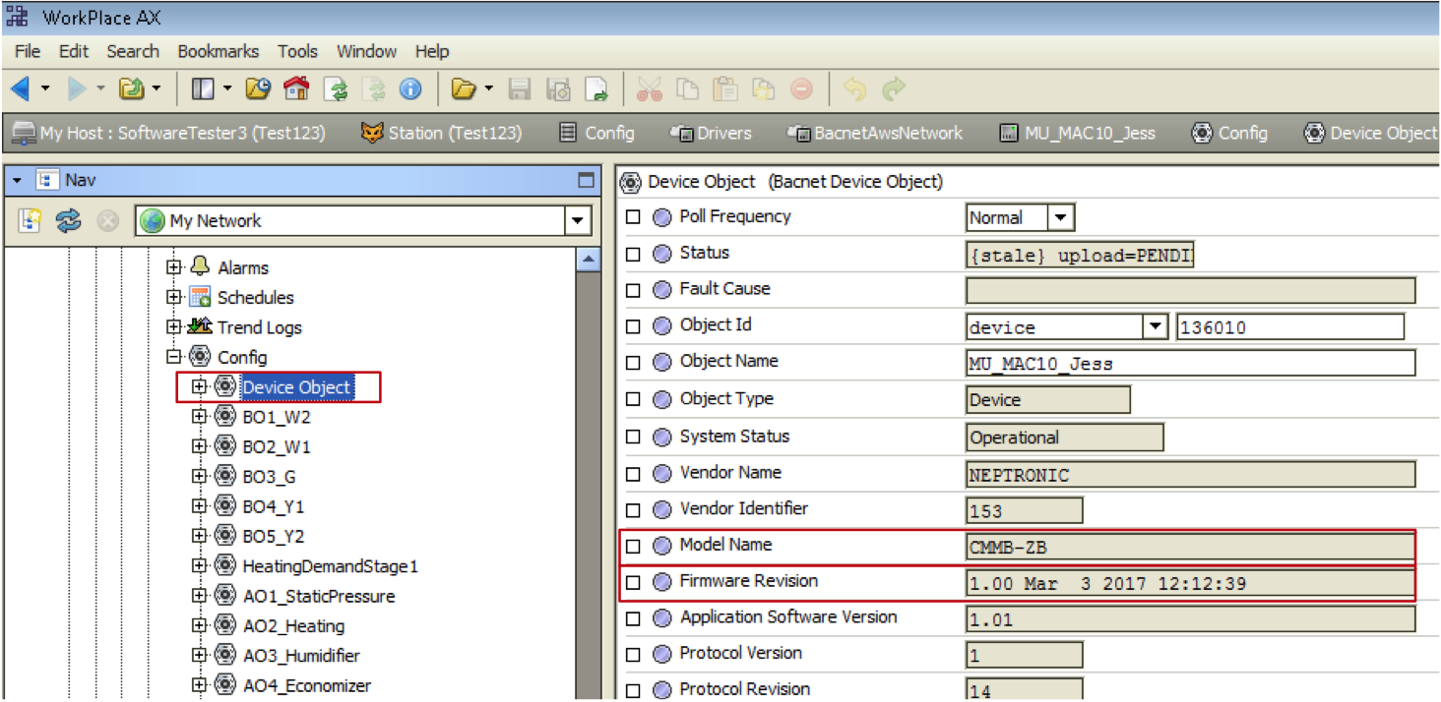Toggle the Firmware Revision row checkbox
This screenshot has height=702, width=1441.
click(x=634, y=582)
